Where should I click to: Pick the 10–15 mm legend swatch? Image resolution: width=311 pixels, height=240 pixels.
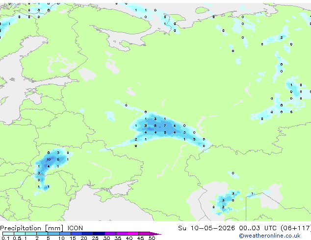[x=65, y=234]
